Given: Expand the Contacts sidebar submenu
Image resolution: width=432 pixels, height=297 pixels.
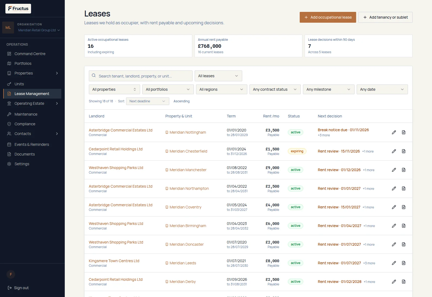Looking at the screenshot, I should [57, 134].
